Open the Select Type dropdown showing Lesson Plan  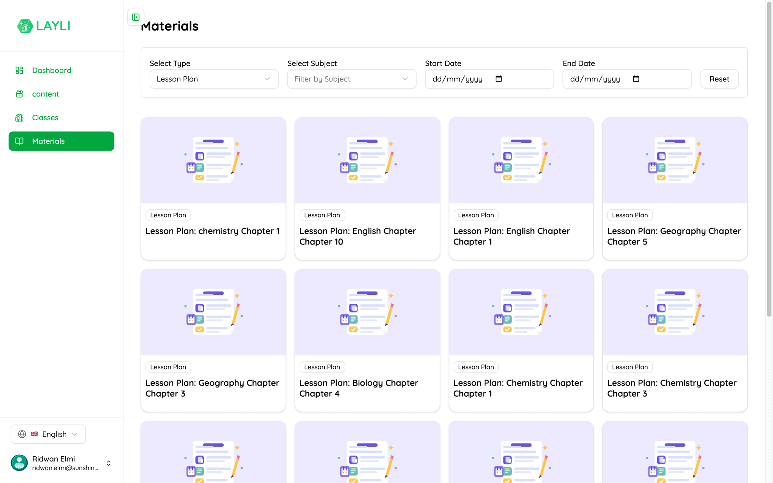[214, 79]
